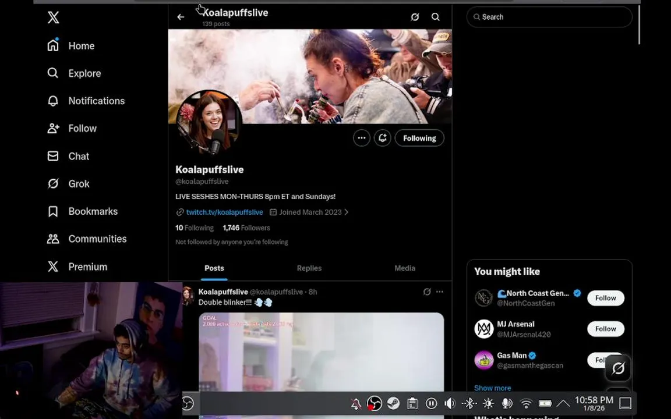Open the twitch.tv/koalapuffslive link
The image size is (671, 419).
(224, 212)
